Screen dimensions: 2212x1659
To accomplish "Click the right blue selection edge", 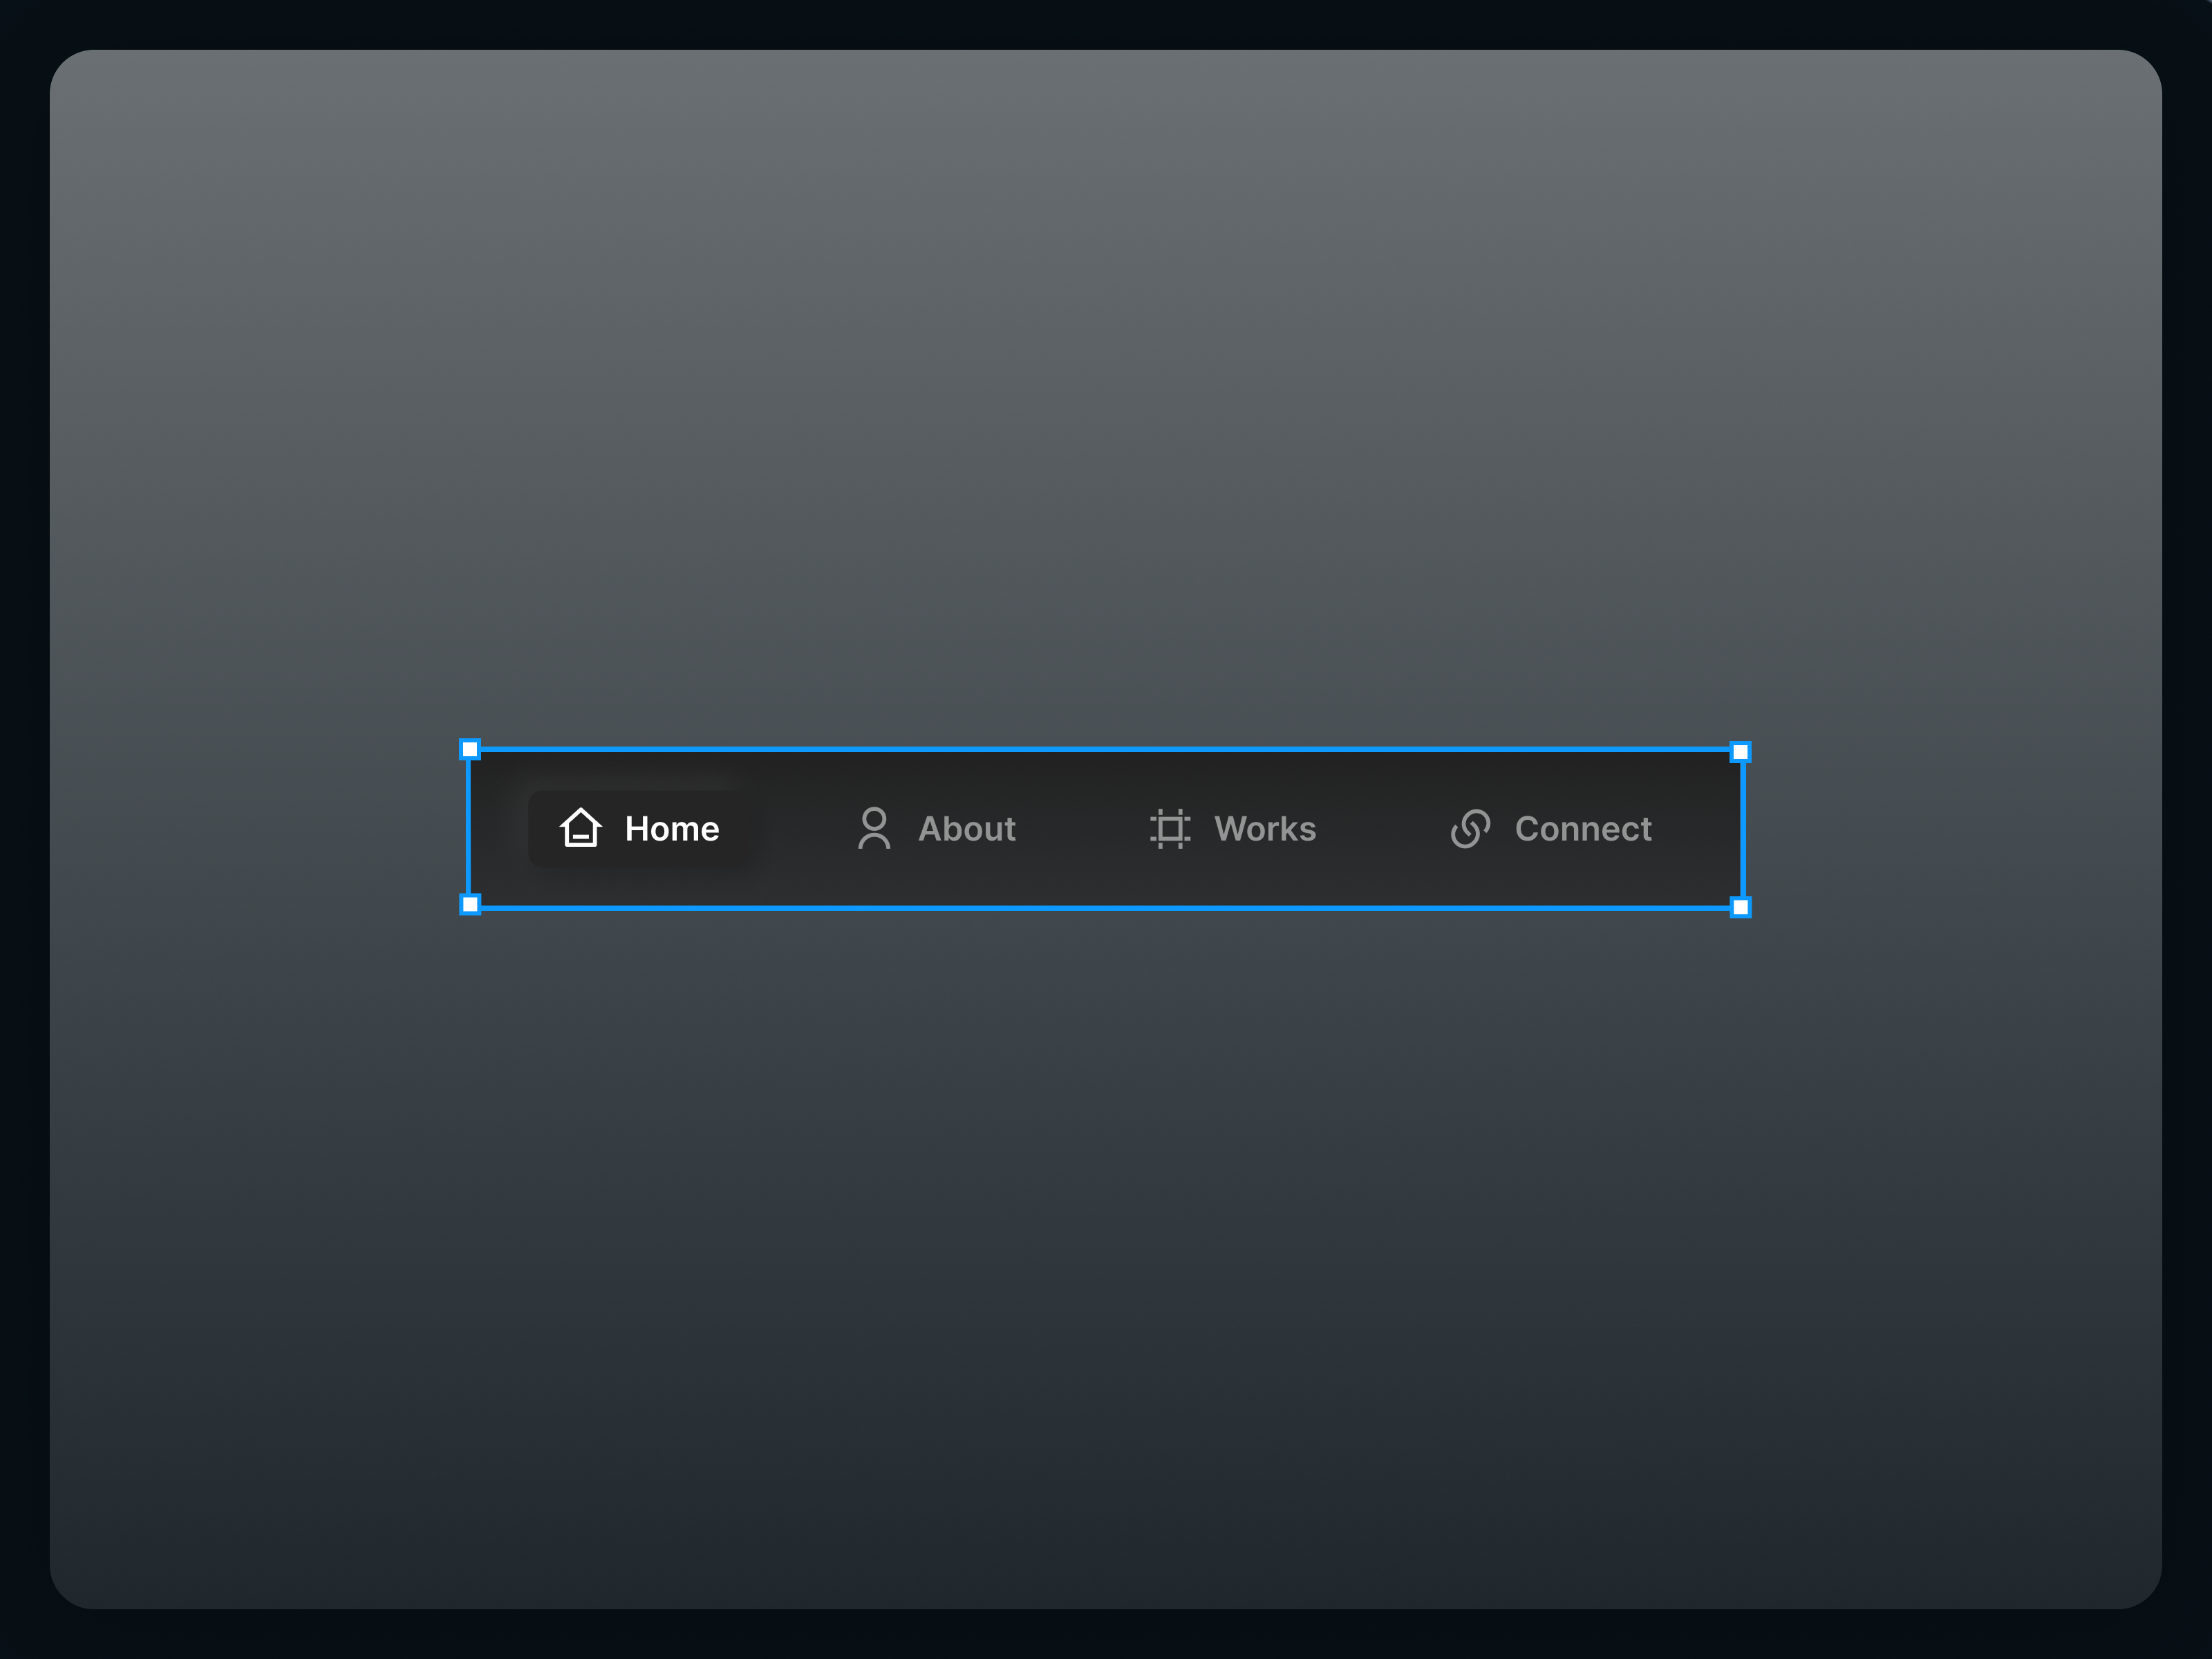I will tap(1743, 828).
